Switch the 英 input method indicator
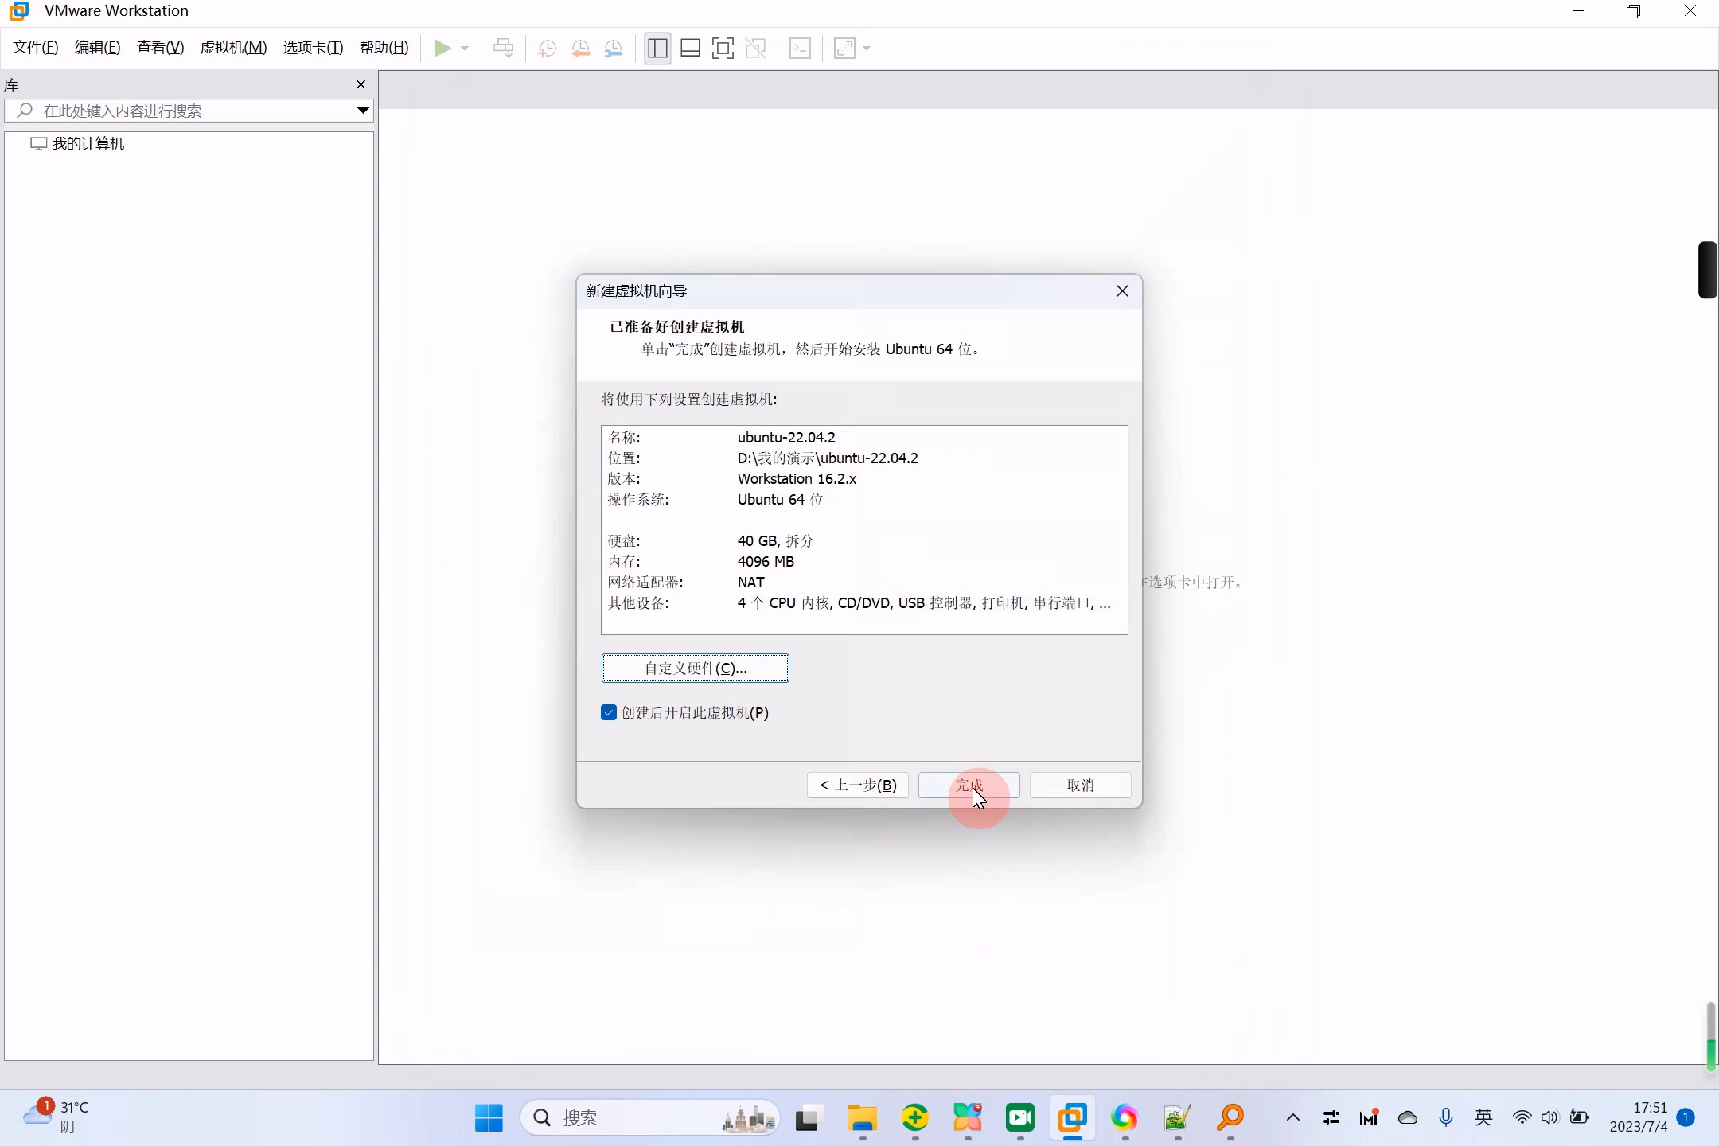This screenshot has height=1146, width=1719. point(1483,1118)
